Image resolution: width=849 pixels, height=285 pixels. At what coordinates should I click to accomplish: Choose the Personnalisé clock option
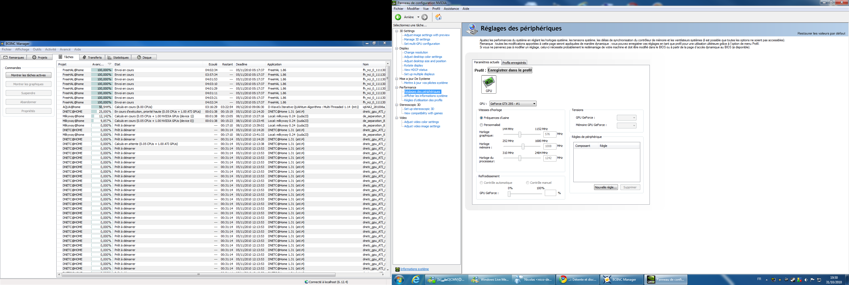(x=481, y=125)
